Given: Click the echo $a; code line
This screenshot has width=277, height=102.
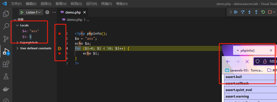Looking at the screenshot, I should (x=83, y=43).
